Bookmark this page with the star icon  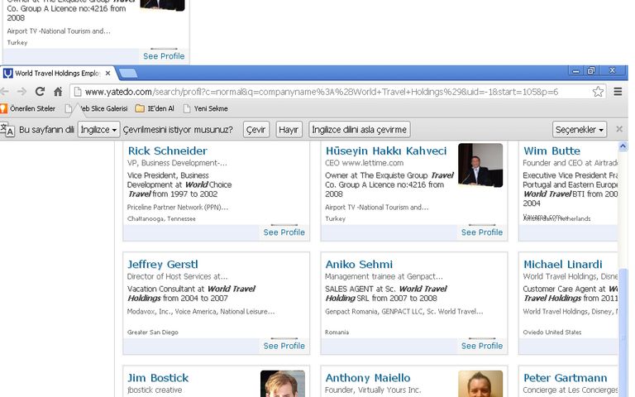598,92
